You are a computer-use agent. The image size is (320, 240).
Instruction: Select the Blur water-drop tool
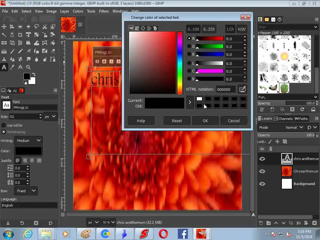(x=37, y=59)
